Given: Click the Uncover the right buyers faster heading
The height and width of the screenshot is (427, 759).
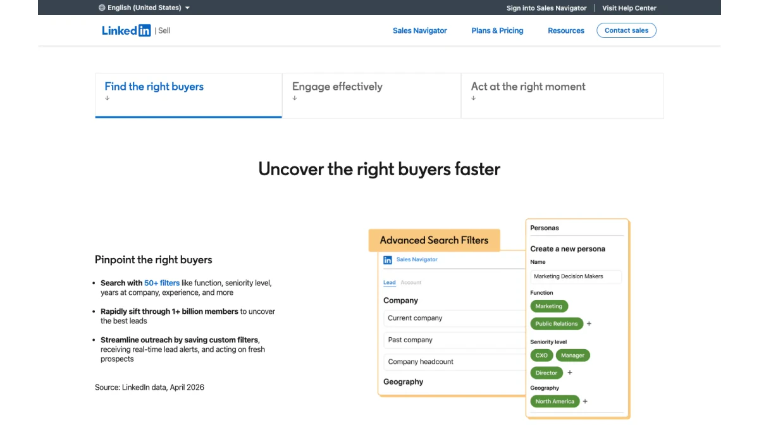Looking at the screenshot, I should 379,169.
